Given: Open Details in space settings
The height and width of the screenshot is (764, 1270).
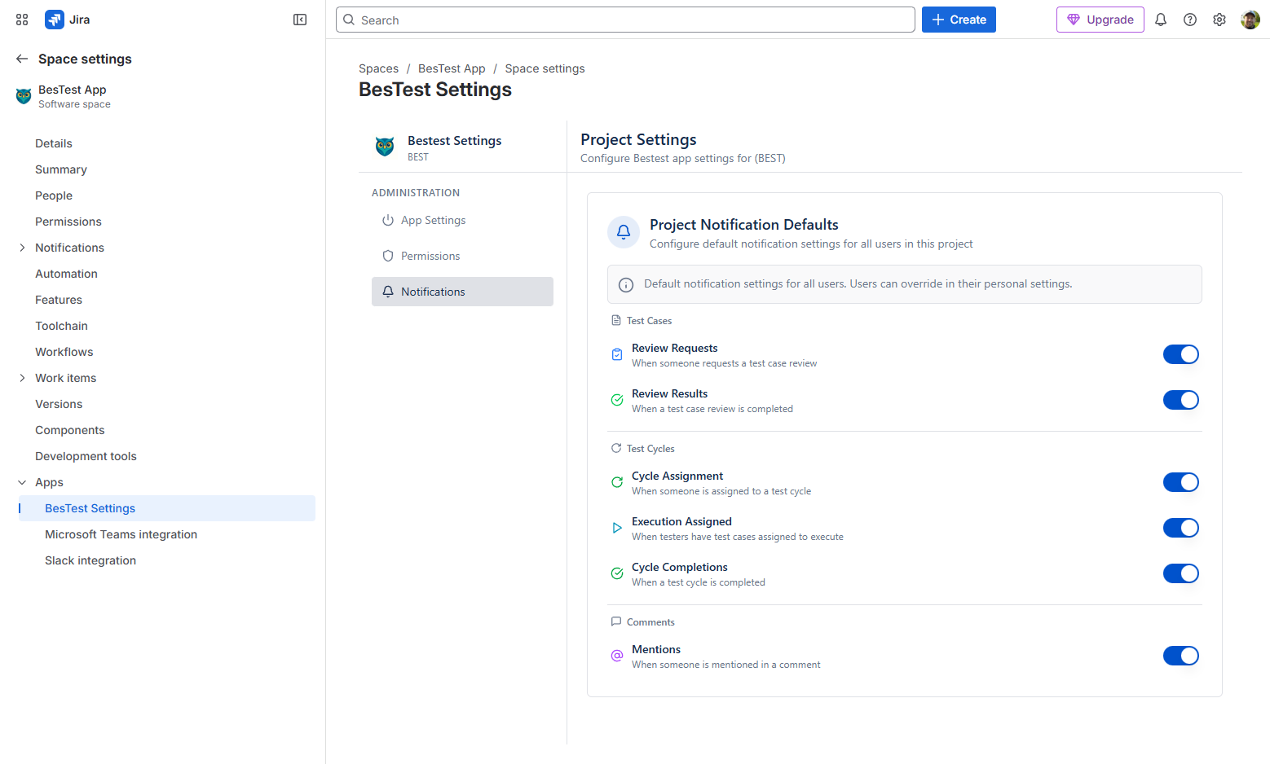Looking at the screenshot, I should point(54,143).
